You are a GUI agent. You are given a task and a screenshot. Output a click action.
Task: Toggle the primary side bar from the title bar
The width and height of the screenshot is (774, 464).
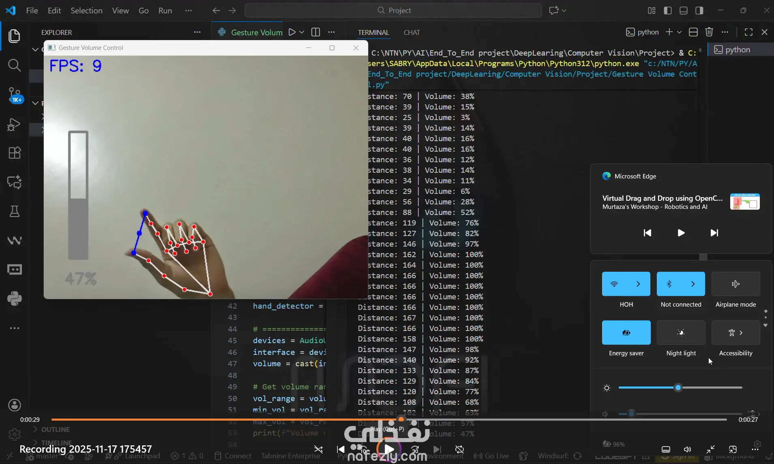(668, 11)
